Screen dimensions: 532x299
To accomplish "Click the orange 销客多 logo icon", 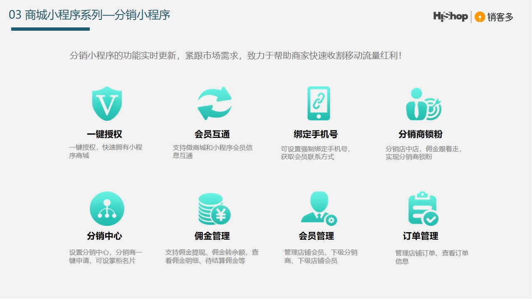I will tap(480, 17).
